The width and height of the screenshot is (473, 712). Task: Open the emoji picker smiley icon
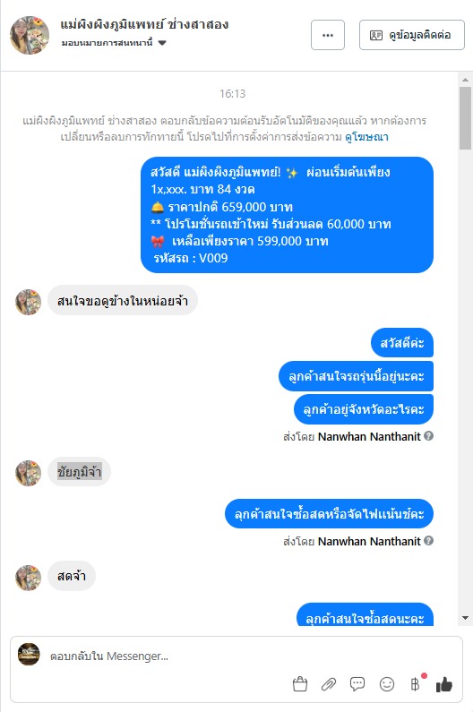pyautogui.click(x=387, y=684)
